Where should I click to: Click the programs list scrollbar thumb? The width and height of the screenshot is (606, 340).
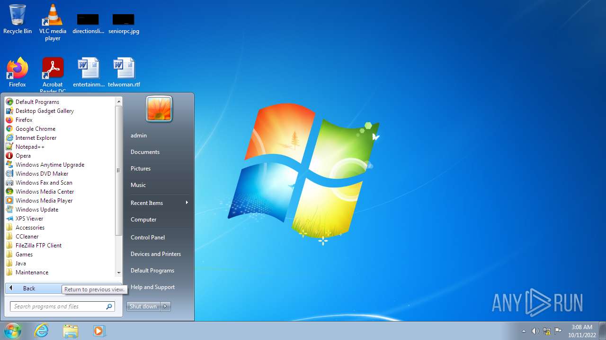tap(119, 170)
